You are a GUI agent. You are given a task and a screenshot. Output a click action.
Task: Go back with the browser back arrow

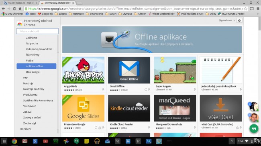click(3, 9)
